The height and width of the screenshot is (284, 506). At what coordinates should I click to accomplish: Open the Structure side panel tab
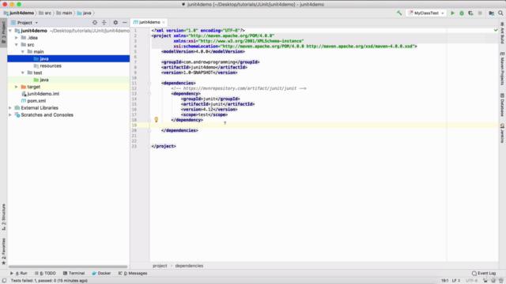click(x=3, y=217)
